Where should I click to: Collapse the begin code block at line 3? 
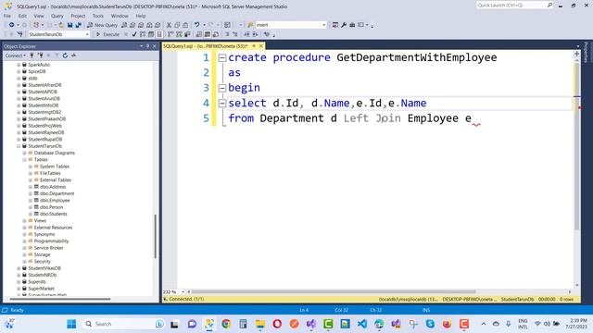coord(222,88)
